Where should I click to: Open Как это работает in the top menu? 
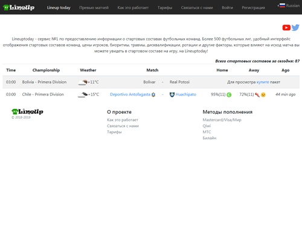[x=133, y=8]
